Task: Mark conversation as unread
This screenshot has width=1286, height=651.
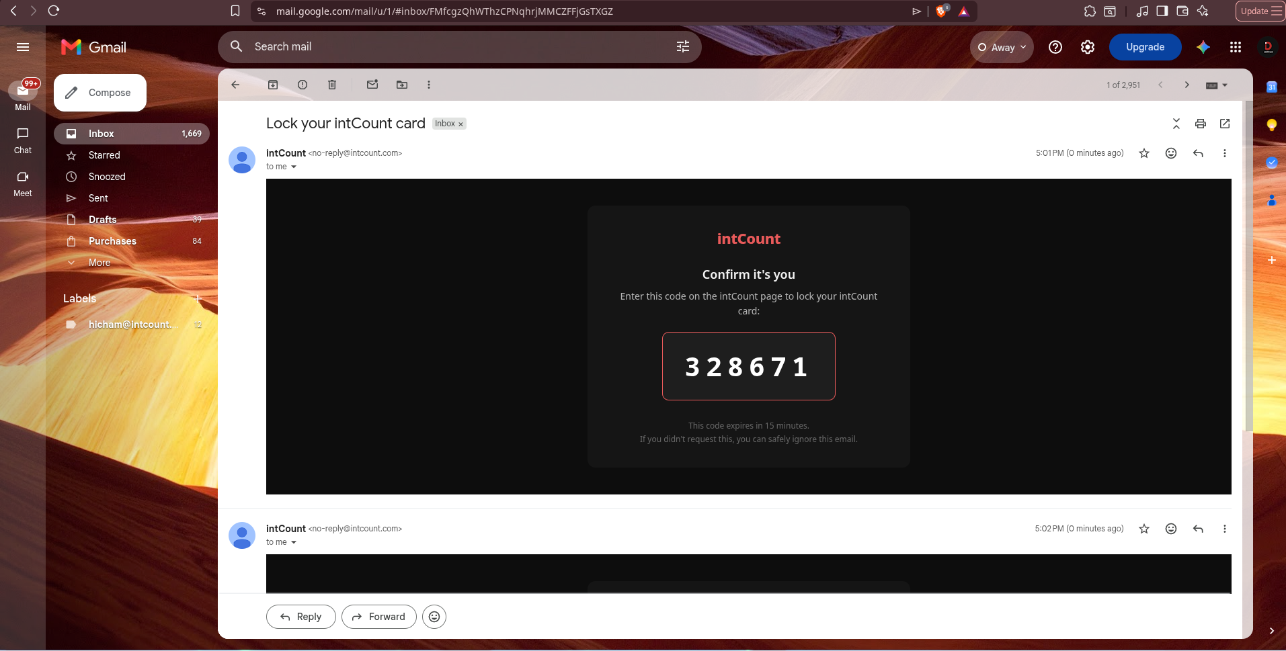Action: (372, 85)
